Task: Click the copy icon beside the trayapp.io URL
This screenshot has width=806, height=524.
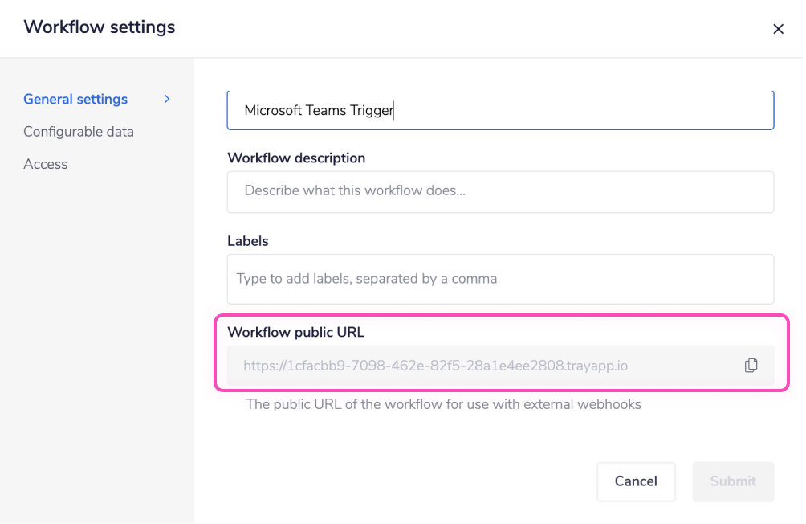Action: tap(751, 364)
